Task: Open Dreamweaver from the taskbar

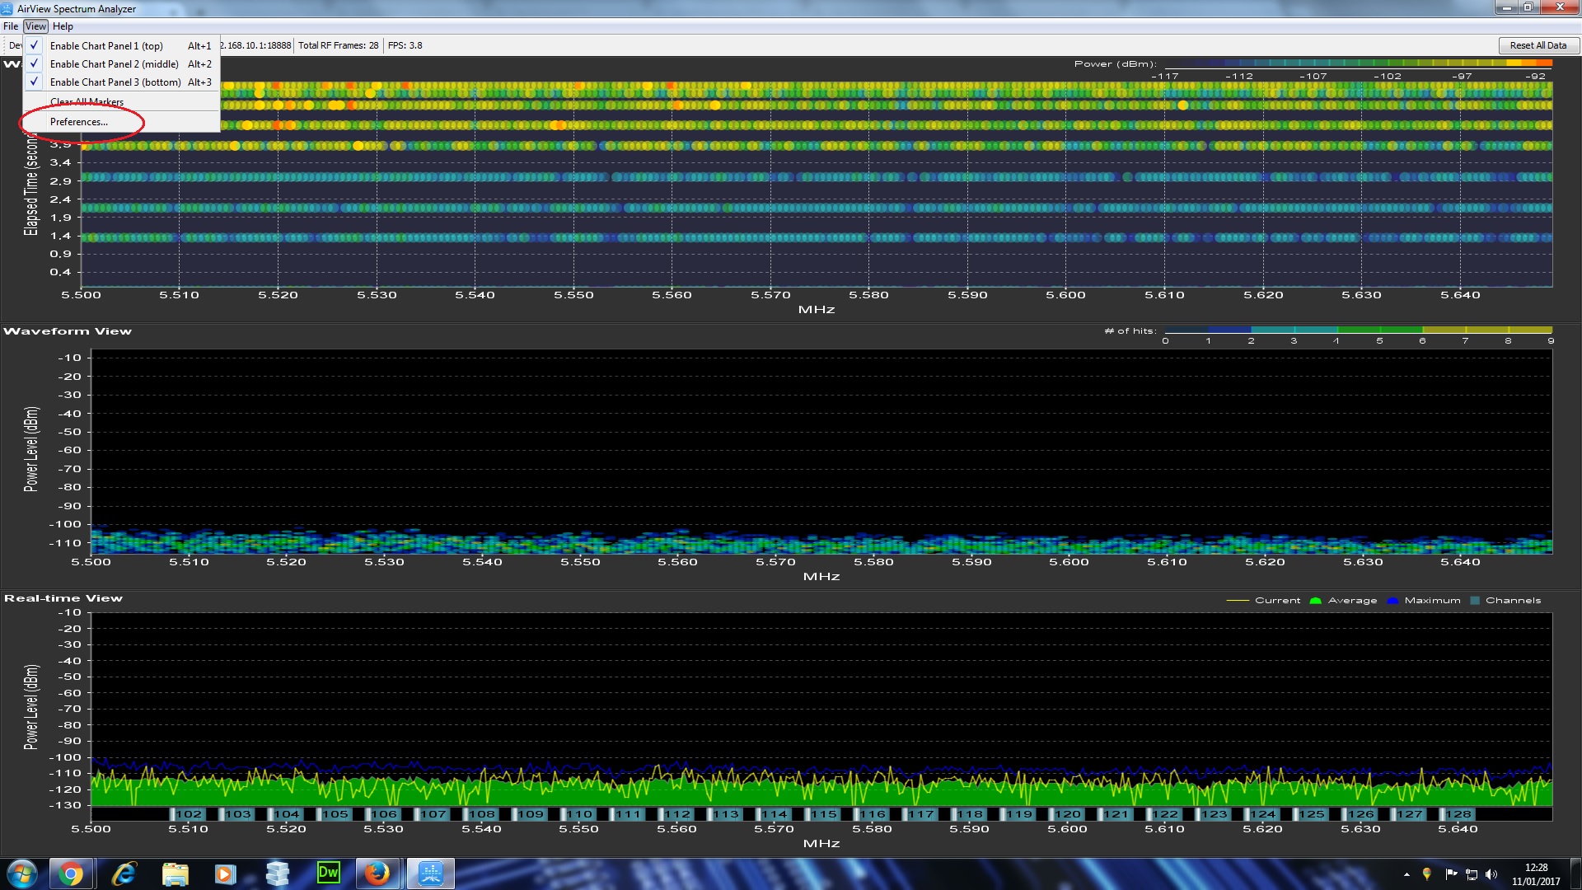Action: [x=328, y=874]
